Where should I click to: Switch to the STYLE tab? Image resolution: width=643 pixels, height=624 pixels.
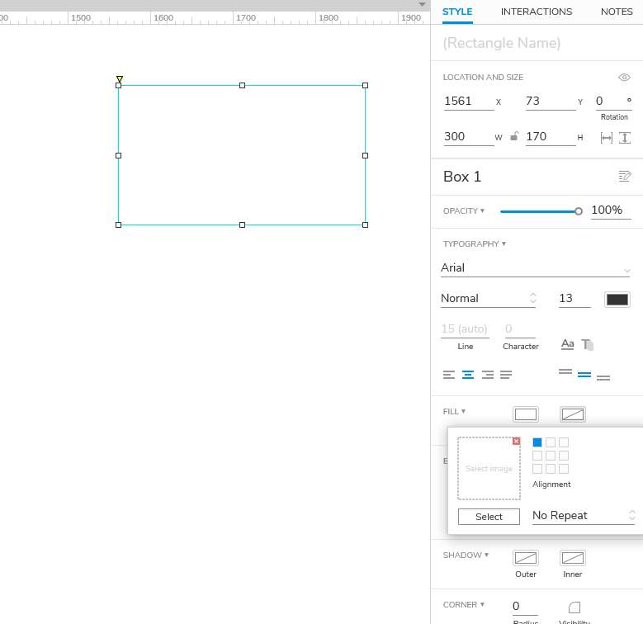pyautogui.click(x=456, y=12)
